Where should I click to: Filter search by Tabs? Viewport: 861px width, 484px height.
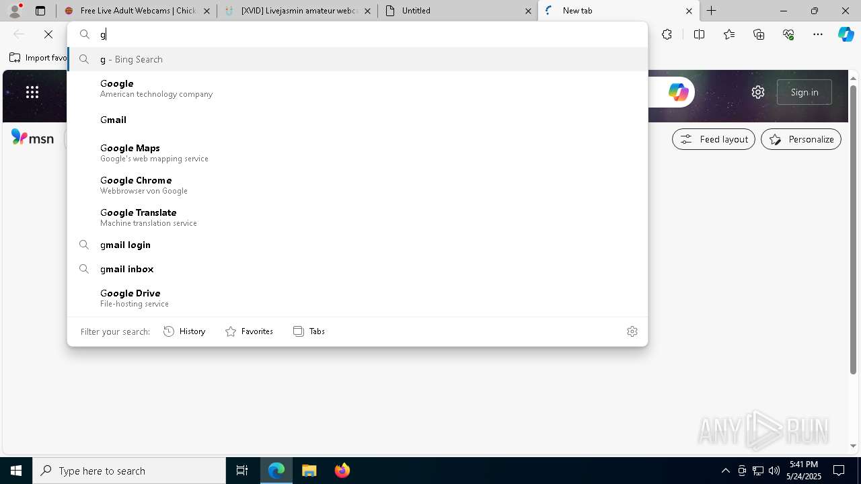tap(309, 331)
